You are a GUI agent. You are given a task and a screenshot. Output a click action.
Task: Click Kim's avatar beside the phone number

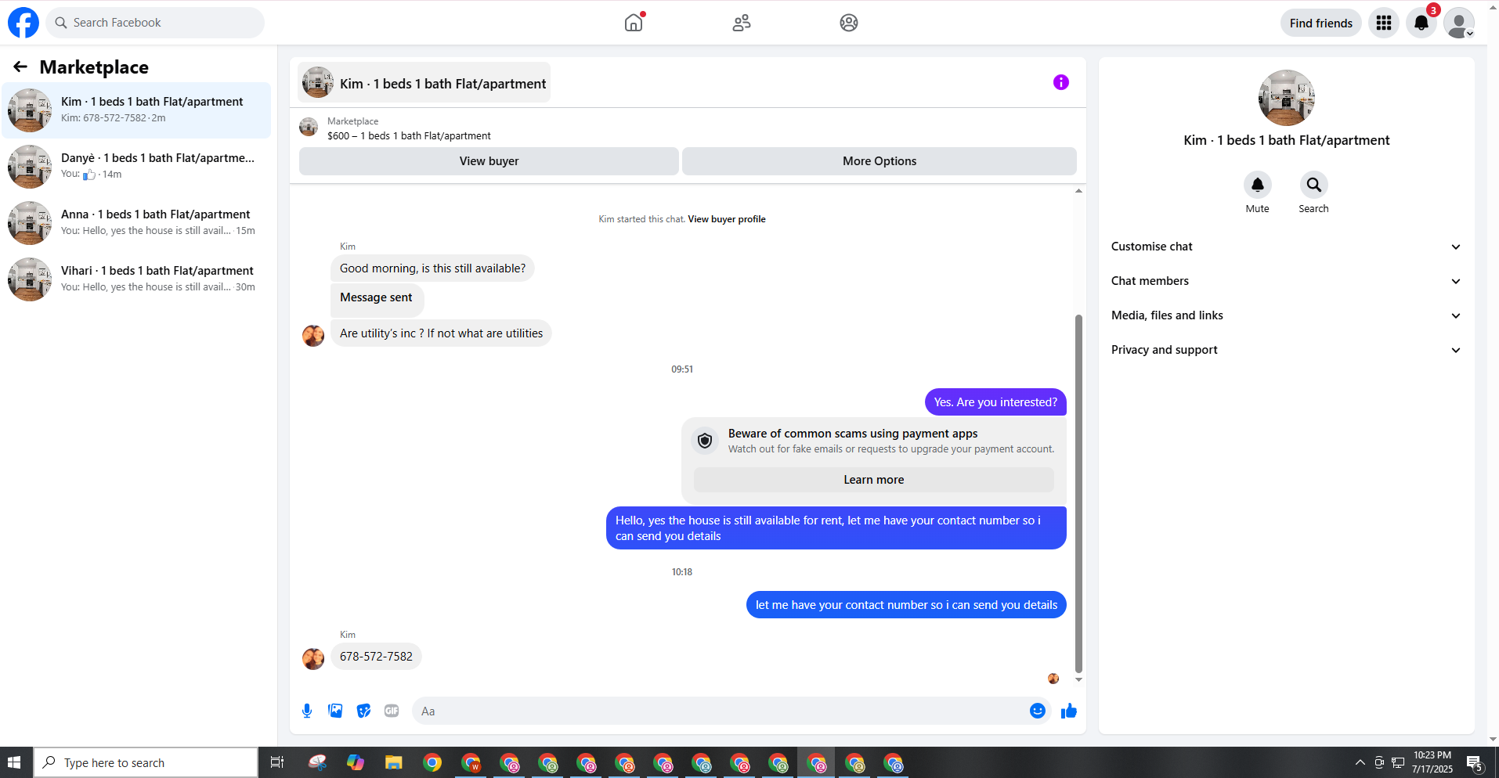pyautogui.click(x=313, y=659)
